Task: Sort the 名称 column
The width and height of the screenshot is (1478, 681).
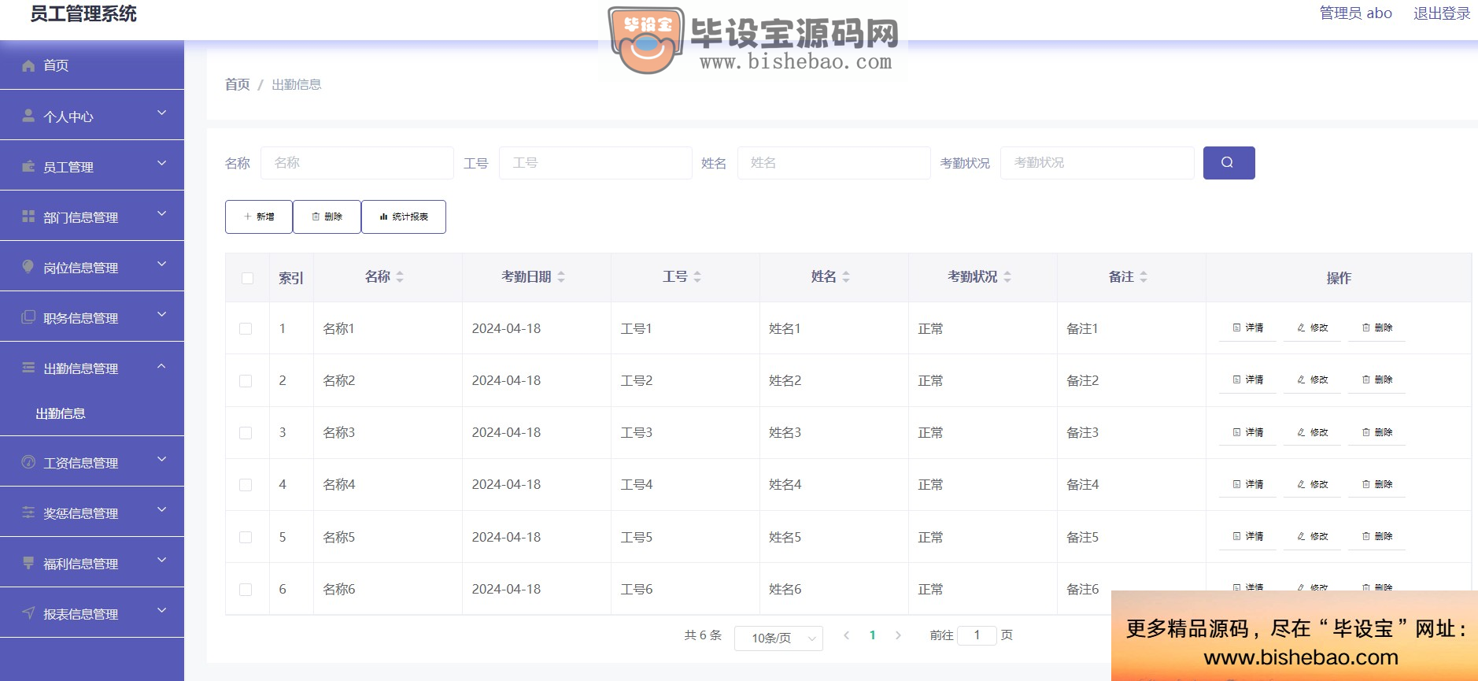Action: pyautogui.click(x=400, y=277)
